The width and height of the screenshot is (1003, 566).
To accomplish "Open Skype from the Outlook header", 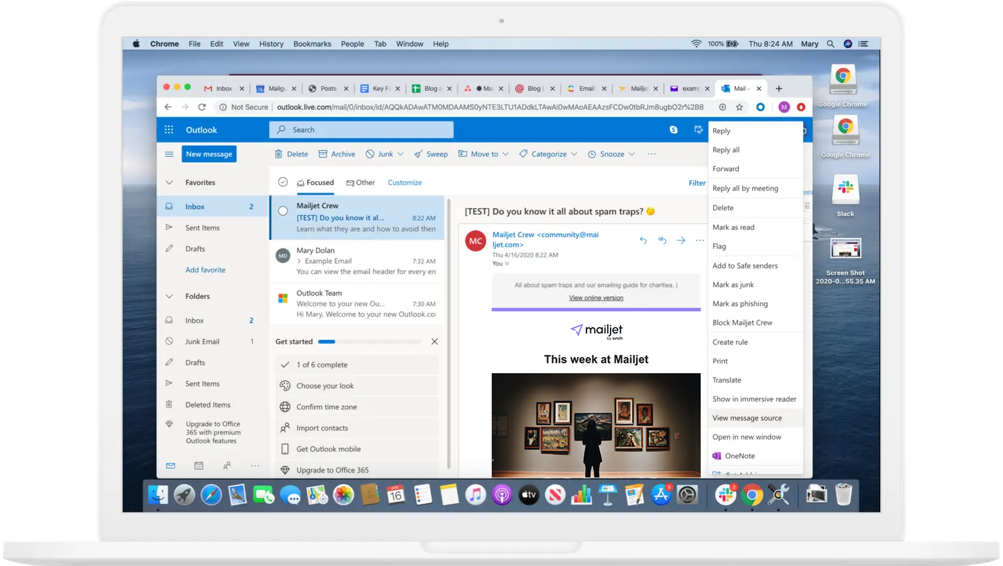I will (x=673, y=129).
